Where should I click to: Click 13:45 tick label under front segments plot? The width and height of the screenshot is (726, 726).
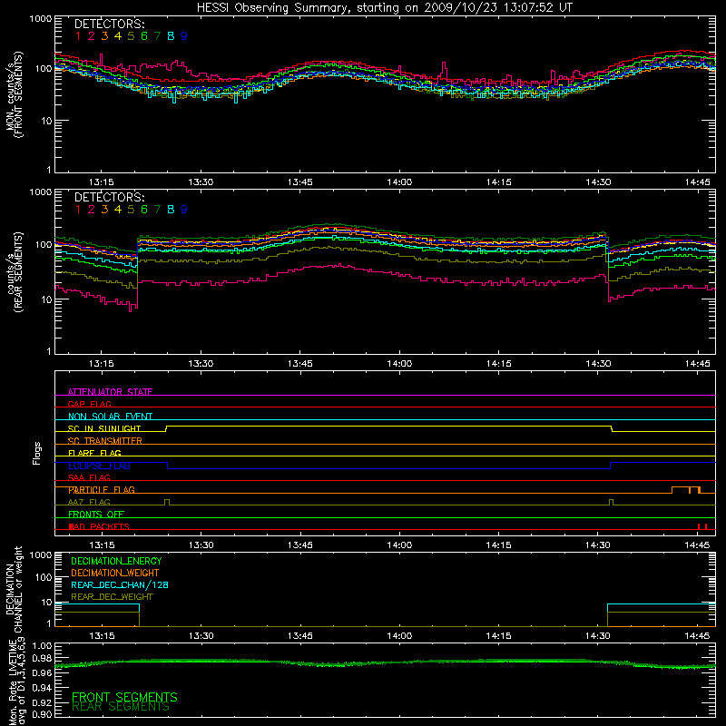click(x=300, y=182)
